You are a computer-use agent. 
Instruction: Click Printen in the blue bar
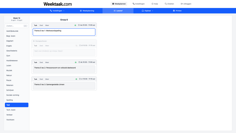coord(177,11)
